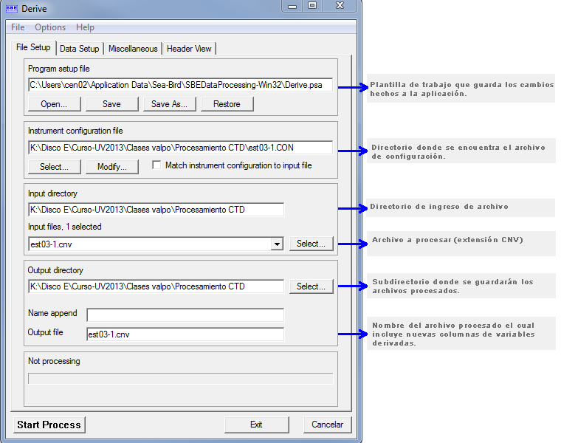The height and width of the screenshot is (443, 561).
Task: Switch to the Miscellaneous tab
Action: point(133,49)
